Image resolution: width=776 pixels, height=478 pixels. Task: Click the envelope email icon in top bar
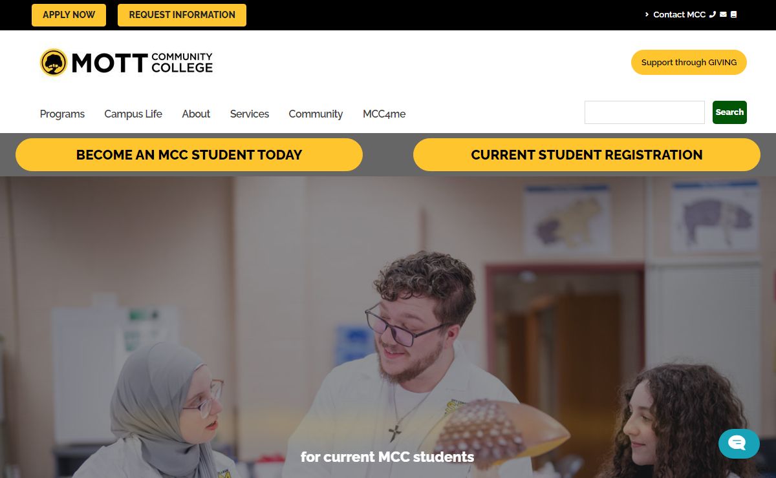tap(723, 14)
